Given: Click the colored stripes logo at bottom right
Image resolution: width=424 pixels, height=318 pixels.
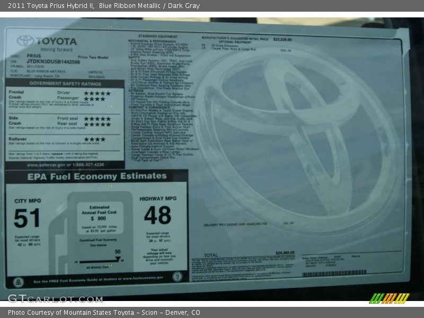Looking at the screenshot, I should (x=389, y=298).
